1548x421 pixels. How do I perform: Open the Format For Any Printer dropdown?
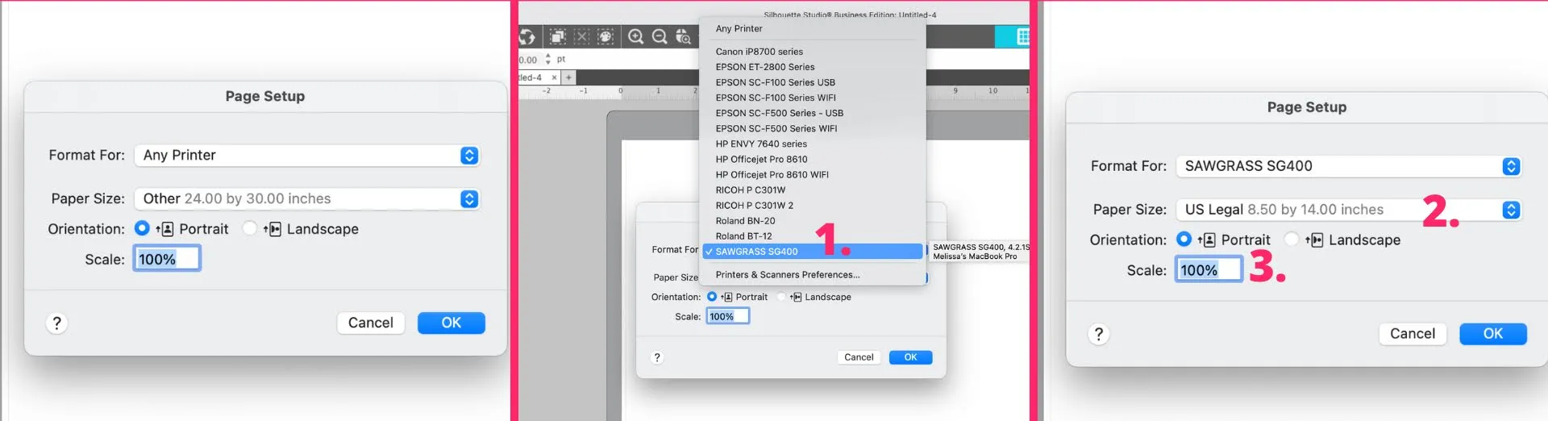tap(307, 155)
